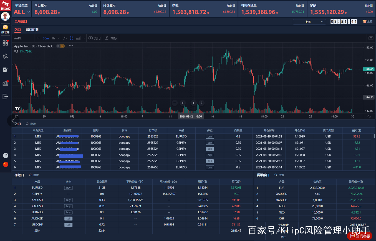The width and height of the screenshot is (376, 241).
Task: Click the 7,372.05 profit value
Action: (236, 188)
